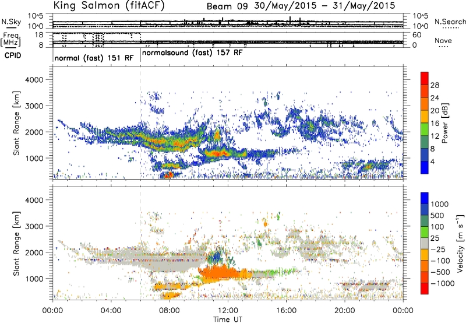Pick the gray -25 to 25 Velocity swatch
This screenshot has height=323, width=466.
[x=425, y=243]
